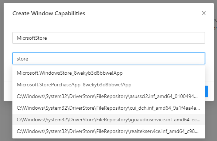Focus the 'store' search input field
Image resolution: width=217 pixels, height=141 pixels.
[109, 58]
